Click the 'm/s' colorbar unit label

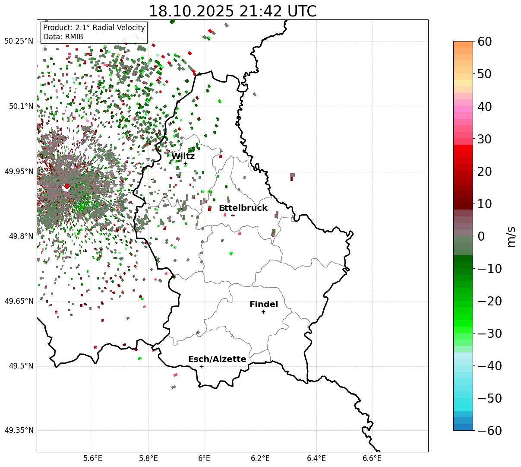(512, 236)
